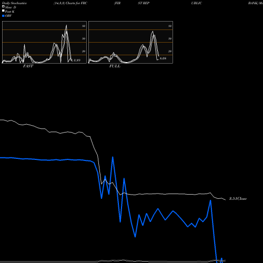The width and height of the screenshot is (263, 263).
Task: Click the 20 level label in FAST chart
Action: [x=84, y=51]
